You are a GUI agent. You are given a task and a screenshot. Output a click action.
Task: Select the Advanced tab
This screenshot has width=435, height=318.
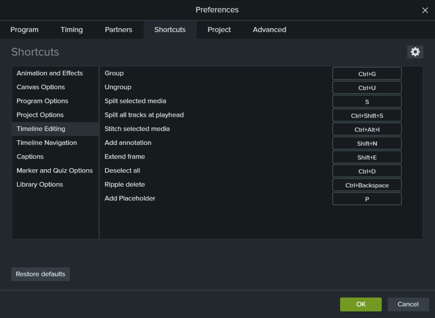point(269,30)
